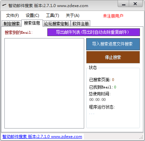Viewport: 145px width, 141px height.
Task: Click the blue 导入搜索进度文件搜索 button
Action: [x=113, y=44]
